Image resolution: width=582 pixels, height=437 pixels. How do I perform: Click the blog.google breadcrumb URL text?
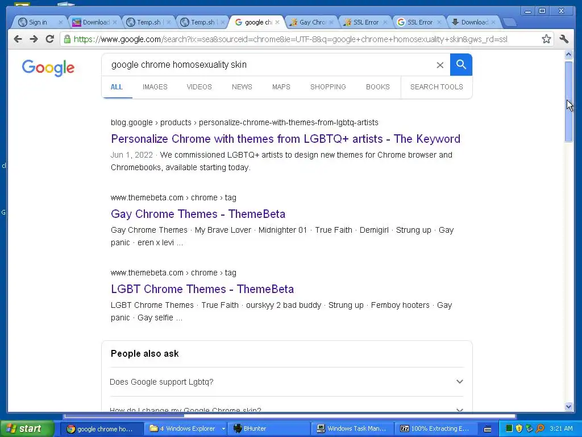pos(244,123)
